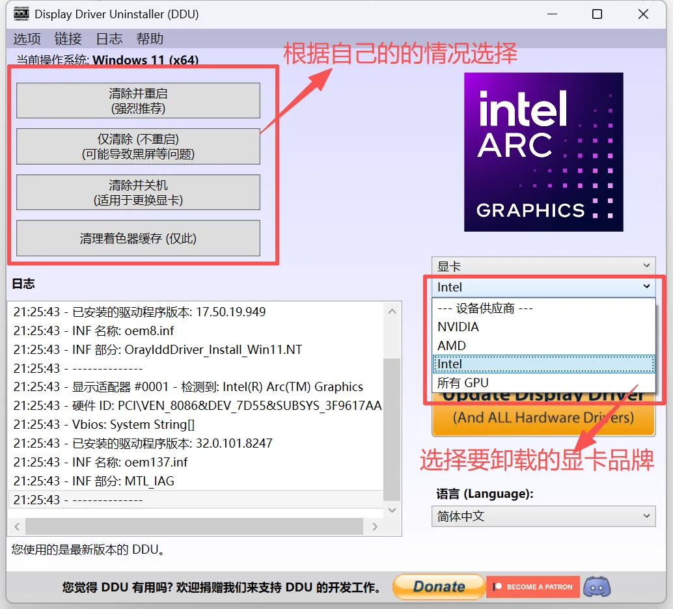Open the 链接 menu
The image size is (673, 609).
[68, 38]
